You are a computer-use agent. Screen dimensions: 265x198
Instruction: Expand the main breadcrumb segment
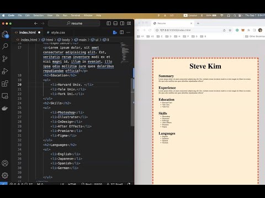[x=81, y=40]
